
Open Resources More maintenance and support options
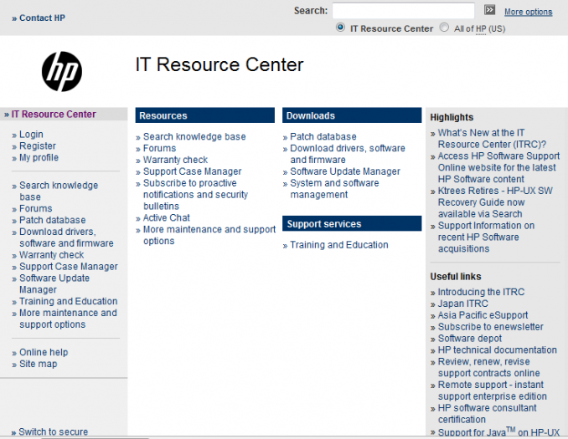(209, 235)
